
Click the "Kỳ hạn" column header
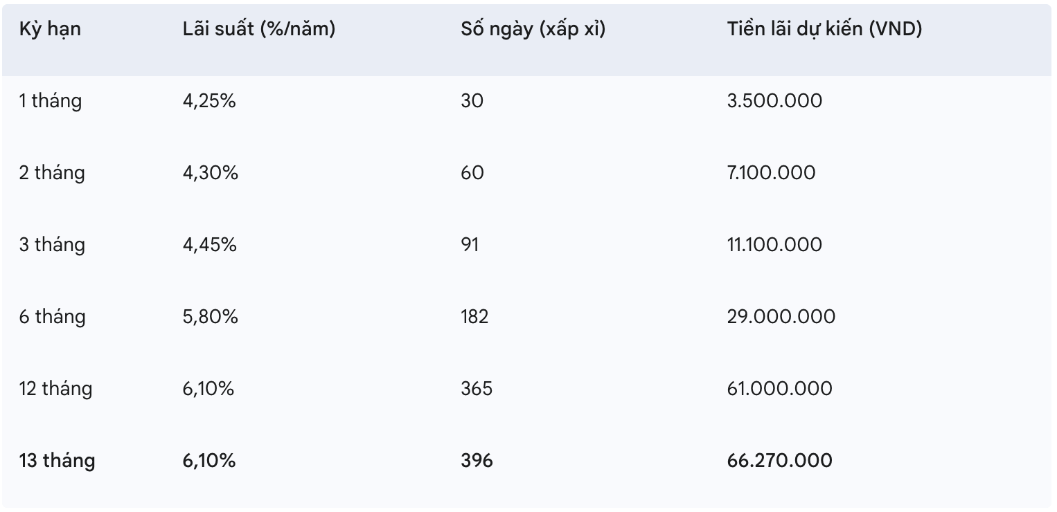[50, 29]
